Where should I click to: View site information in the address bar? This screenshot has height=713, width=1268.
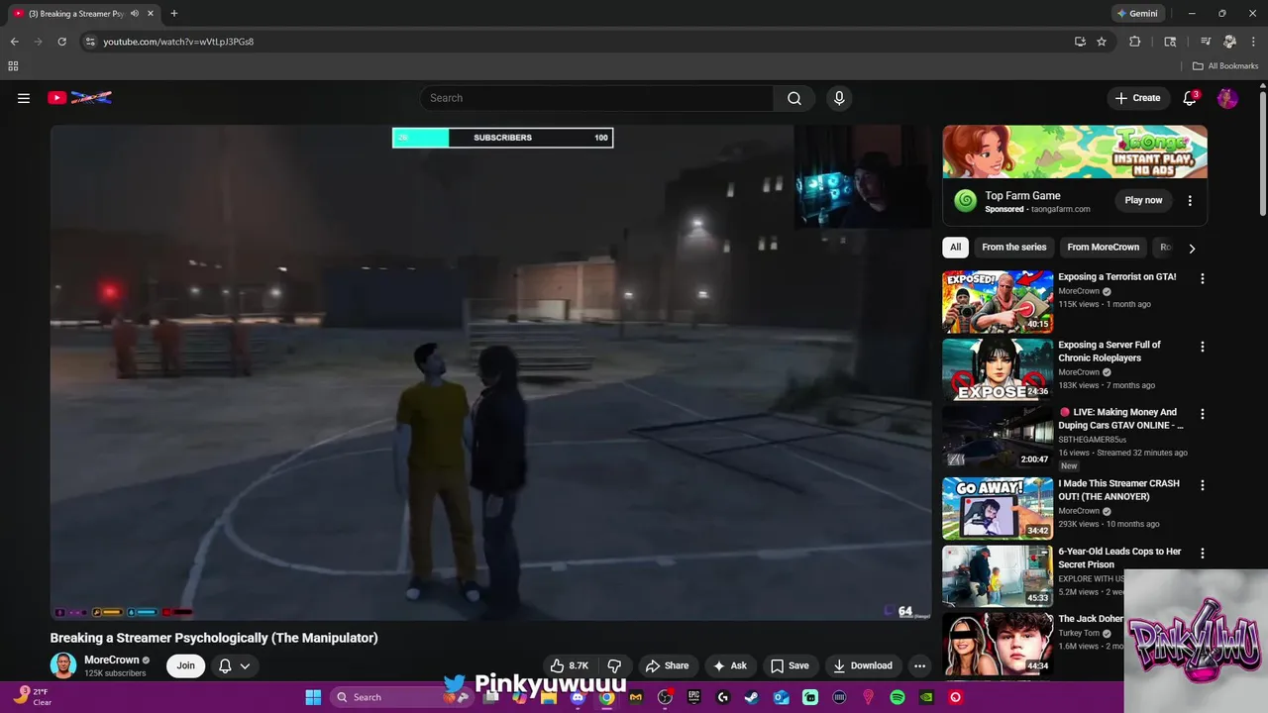(90, 42)
